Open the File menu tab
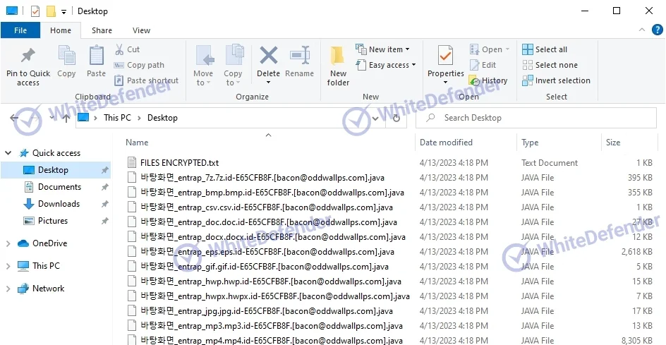Viewport: 666px width, 345px height. tap(20, 30)
